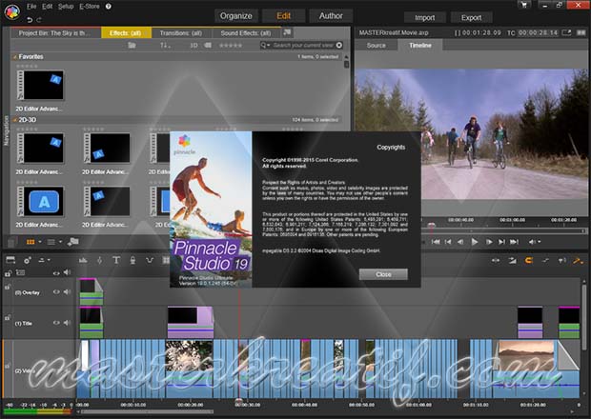591x419 pixels.
Task: Click the Close button in dialog
Action: tap(383, 273)
